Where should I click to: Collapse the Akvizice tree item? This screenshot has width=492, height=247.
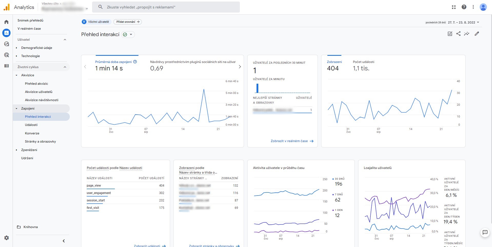[16, 75]
